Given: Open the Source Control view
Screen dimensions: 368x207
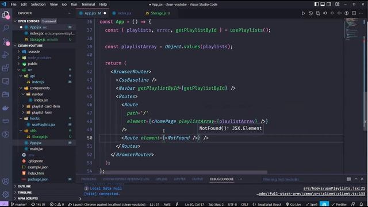Looking at the screenshot, I should coord(6,41).
